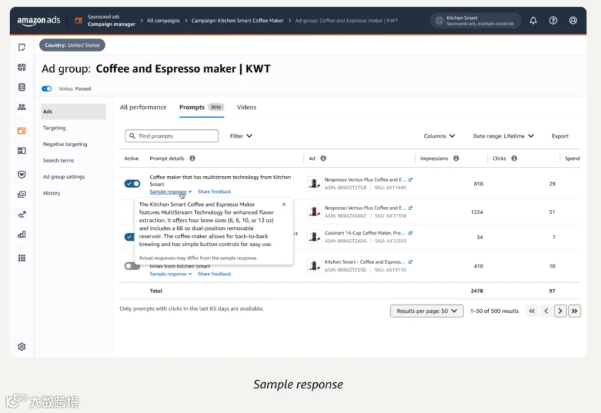Open the help question mark icon

(553, 21)
